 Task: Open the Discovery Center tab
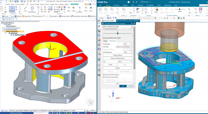(x=108, y=21)
